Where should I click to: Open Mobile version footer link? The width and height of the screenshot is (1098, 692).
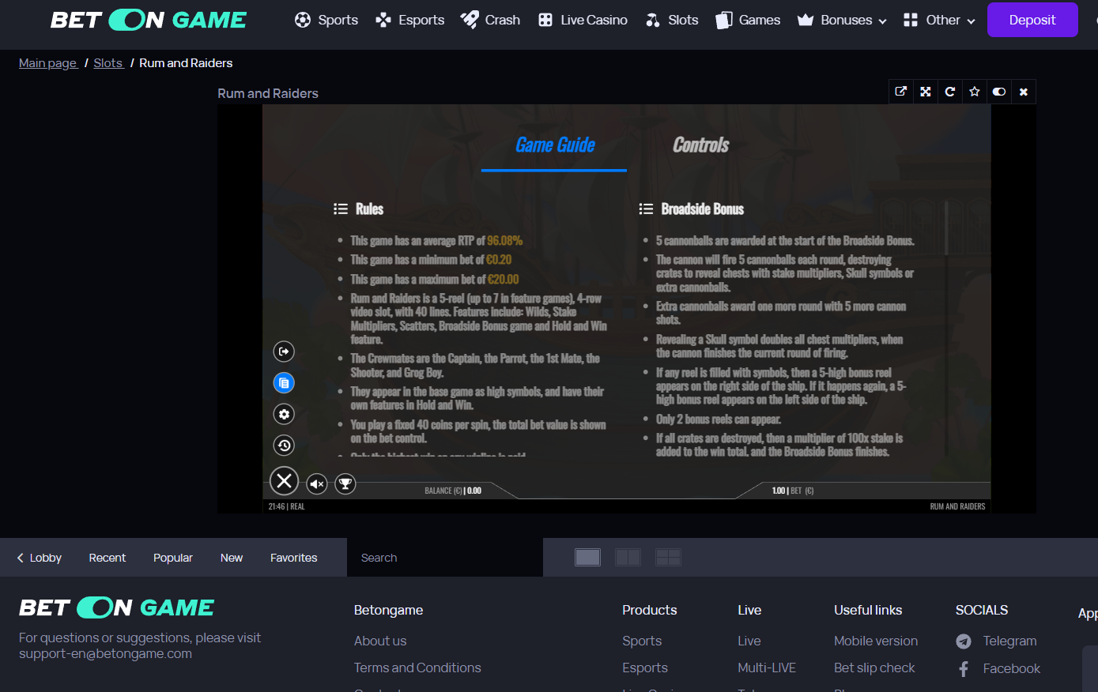tap(876, 641)
